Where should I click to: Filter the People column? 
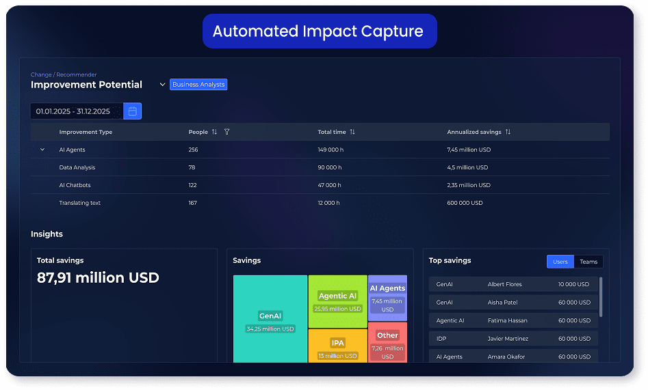pos(227,132)
